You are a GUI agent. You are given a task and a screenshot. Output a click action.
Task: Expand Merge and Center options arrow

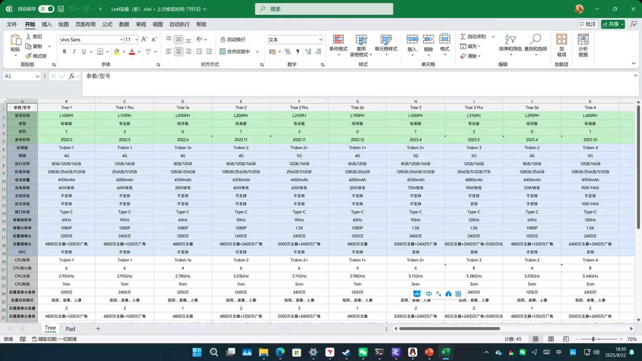(x=257, y=52)
